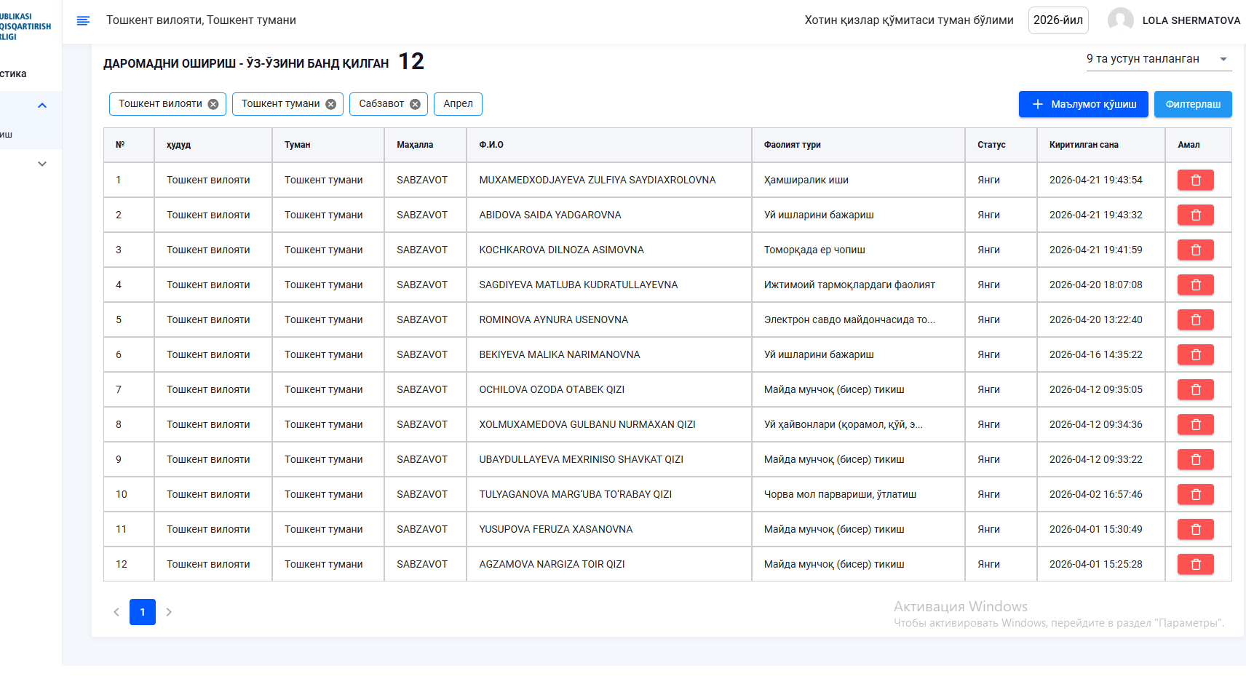The image size is (1246, 695).
Task: Open the user avatar for Lola Shermatova
Action: pos(1120,20)
